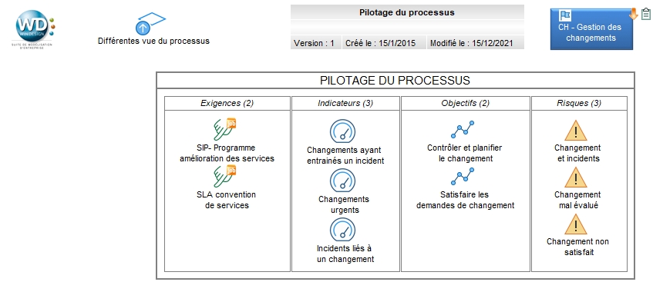Click the Objectifs (2) column header
This screenshot has height=282, width=653.
tap(465, 104)
